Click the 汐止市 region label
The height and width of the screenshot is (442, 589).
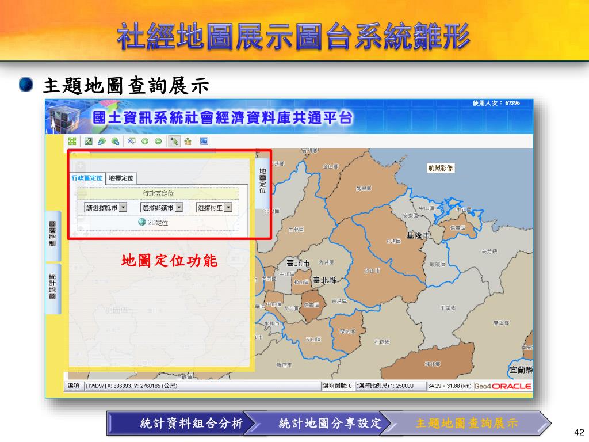tap(372, 270)
